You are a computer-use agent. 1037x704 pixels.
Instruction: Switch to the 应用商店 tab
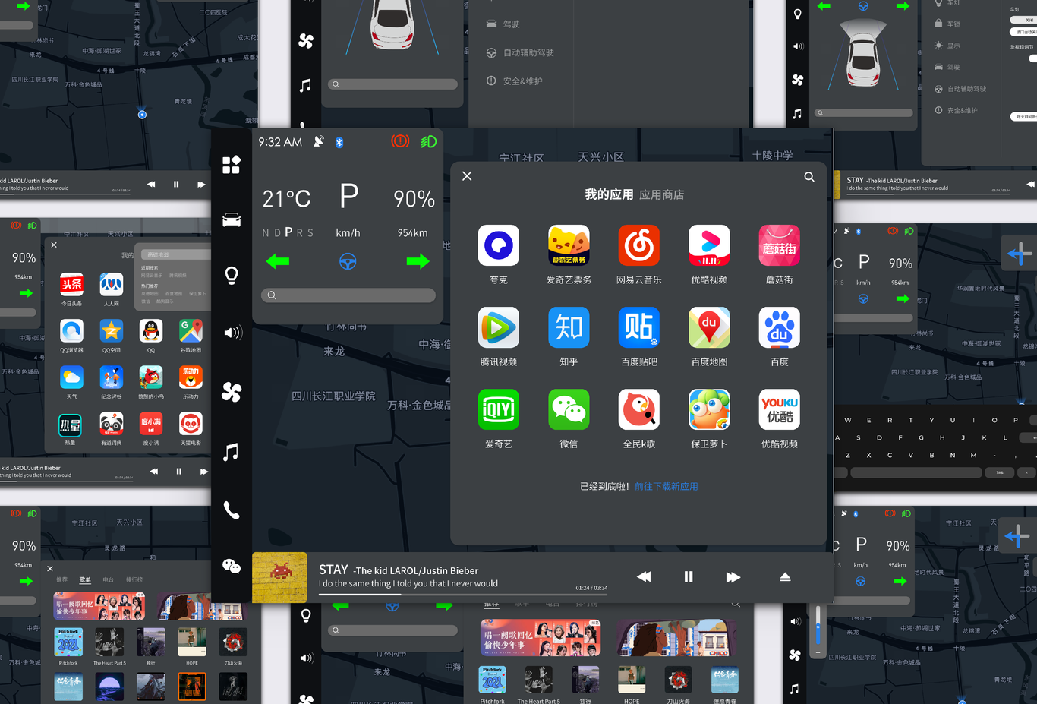pyautogui.click(x=662, y=194)
